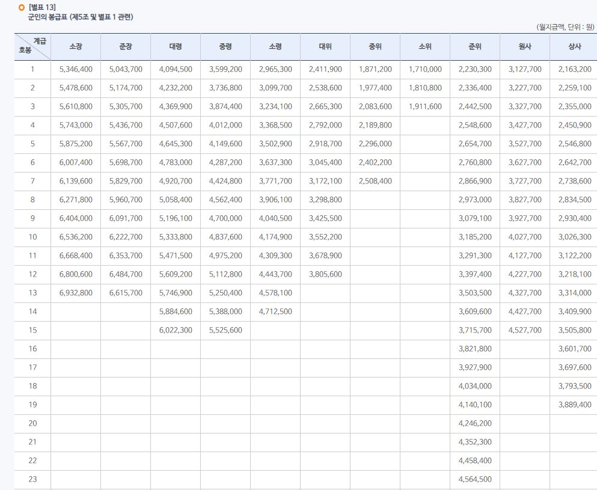Click cell value 1,911,600

(x=425, y=106)
